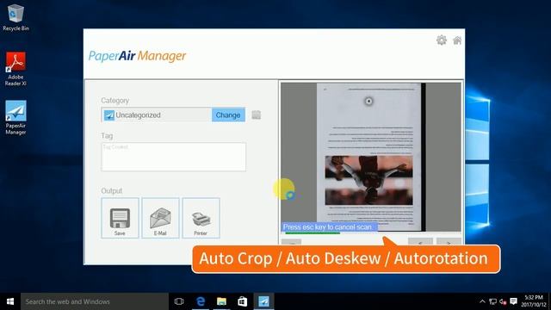This screenshot has height=310, width=551.
Task: Click the scan progress bar
Action: click(313, 232)
